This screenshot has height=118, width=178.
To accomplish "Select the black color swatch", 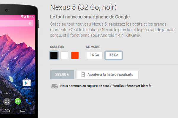I will point(54,55).
